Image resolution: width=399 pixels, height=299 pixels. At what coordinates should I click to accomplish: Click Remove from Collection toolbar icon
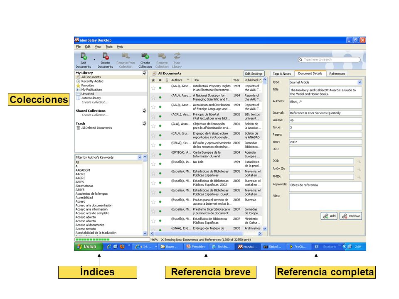click(x=126, y=56)
